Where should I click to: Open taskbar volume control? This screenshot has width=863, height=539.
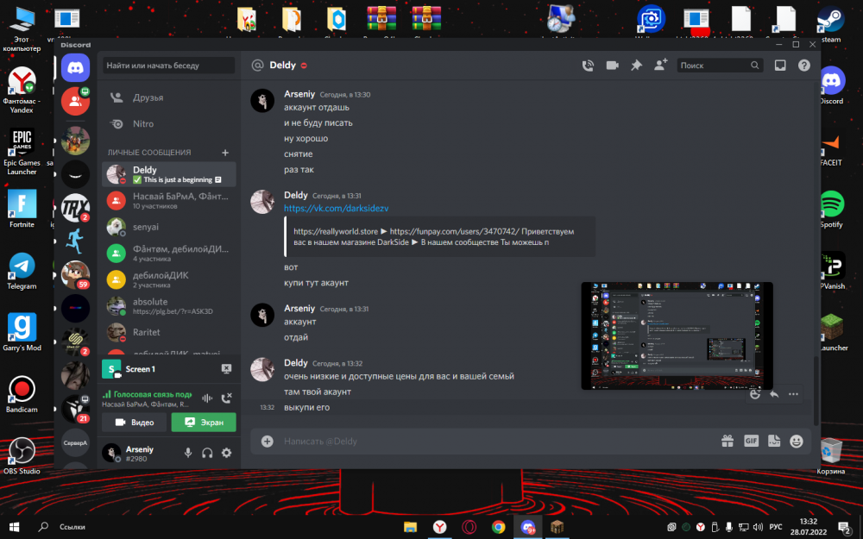click(758, 527)
